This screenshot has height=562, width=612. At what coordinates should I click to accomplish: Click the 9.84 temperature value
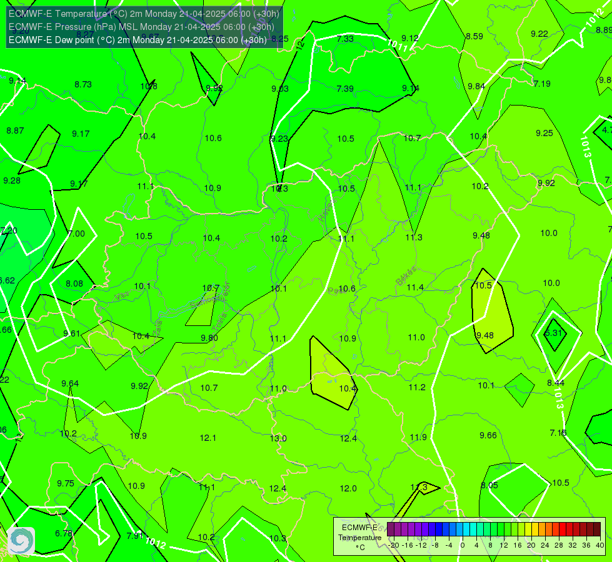click(x=476, y=86)
